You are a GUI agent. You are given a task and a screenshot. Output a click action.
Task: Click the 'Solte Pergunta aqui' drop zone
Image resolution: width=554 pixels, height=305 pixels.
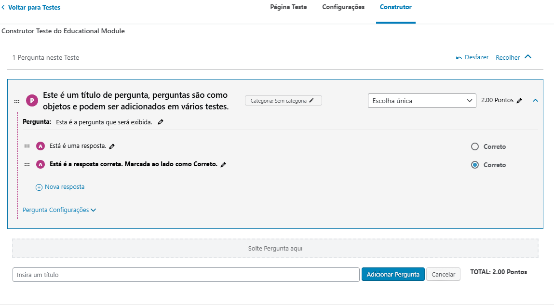tap(275, 248)
